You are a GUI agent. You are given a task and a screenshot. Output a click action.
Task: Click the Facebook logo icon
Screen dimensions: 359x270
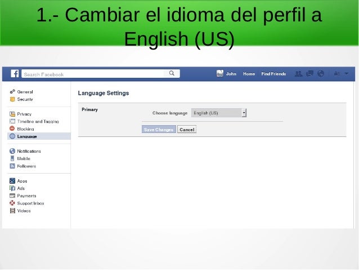coord(15,74)
